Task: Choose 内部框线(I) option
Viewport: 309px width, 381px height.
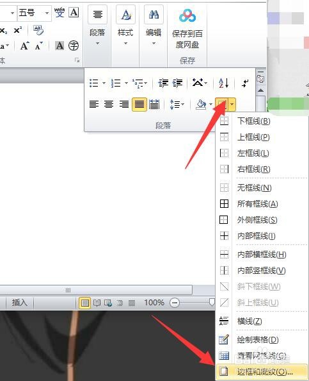Action: point(262,235)
